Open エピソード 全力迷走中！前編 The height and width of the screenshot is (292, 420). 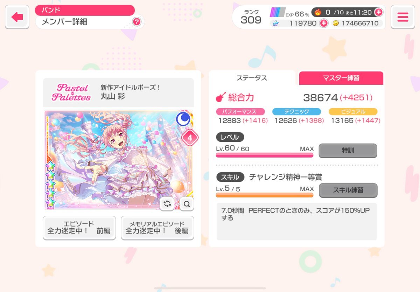[x=79, y=228]
